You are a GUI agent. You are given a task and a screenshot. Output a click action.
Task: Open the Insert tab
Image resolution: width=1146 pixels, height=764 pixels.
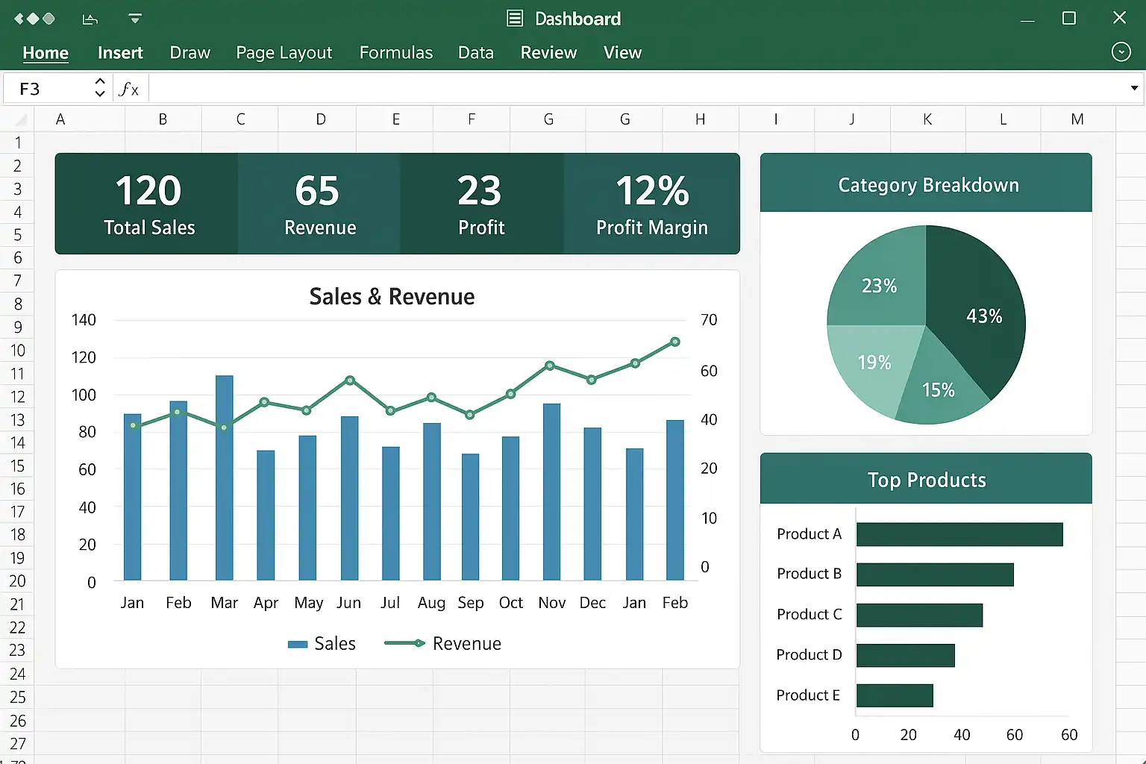(120, 53)
